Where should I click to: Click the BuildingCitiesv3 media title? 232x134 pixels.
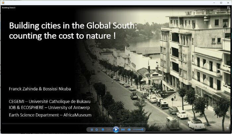9,7
